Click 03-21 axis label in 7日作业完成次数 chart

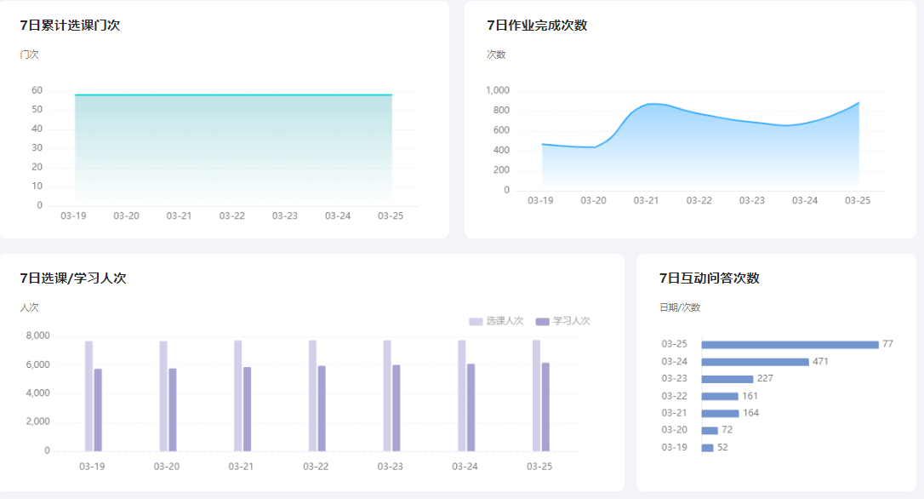click(646, 201)
